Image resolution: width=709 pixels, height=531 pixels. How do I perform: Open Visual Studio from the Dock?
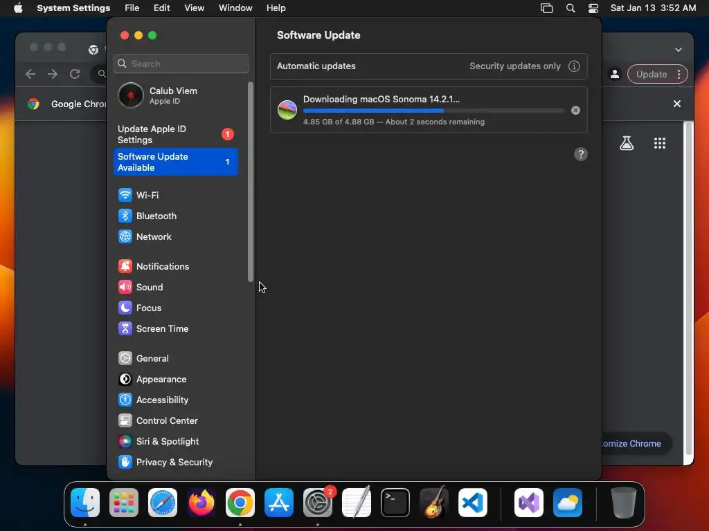coord(529,503)
